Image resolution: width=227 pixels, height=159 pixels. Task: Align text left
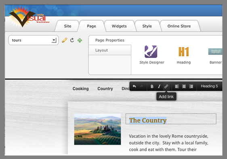click(x=177, y=86)
